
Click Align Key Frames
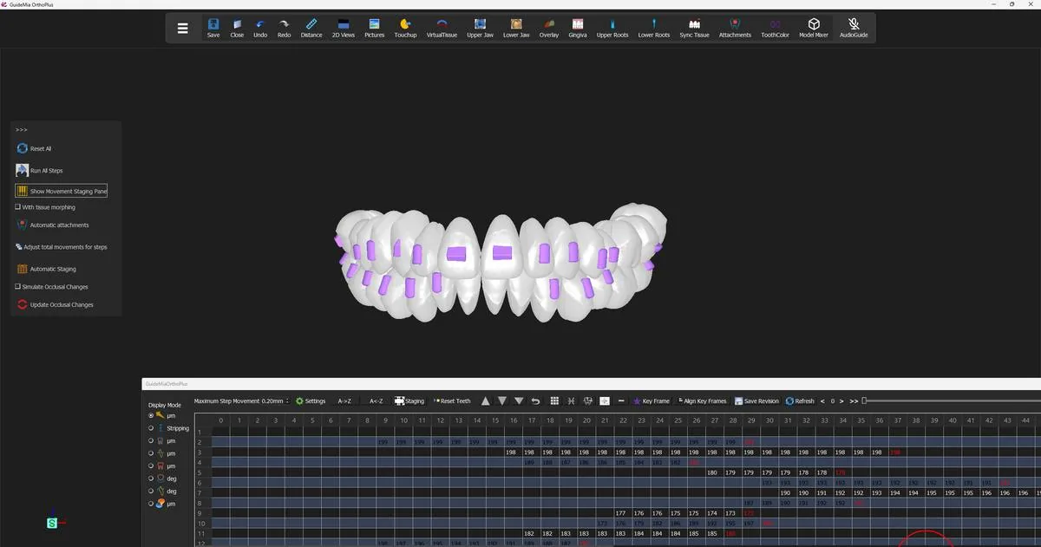pos(703,401)
